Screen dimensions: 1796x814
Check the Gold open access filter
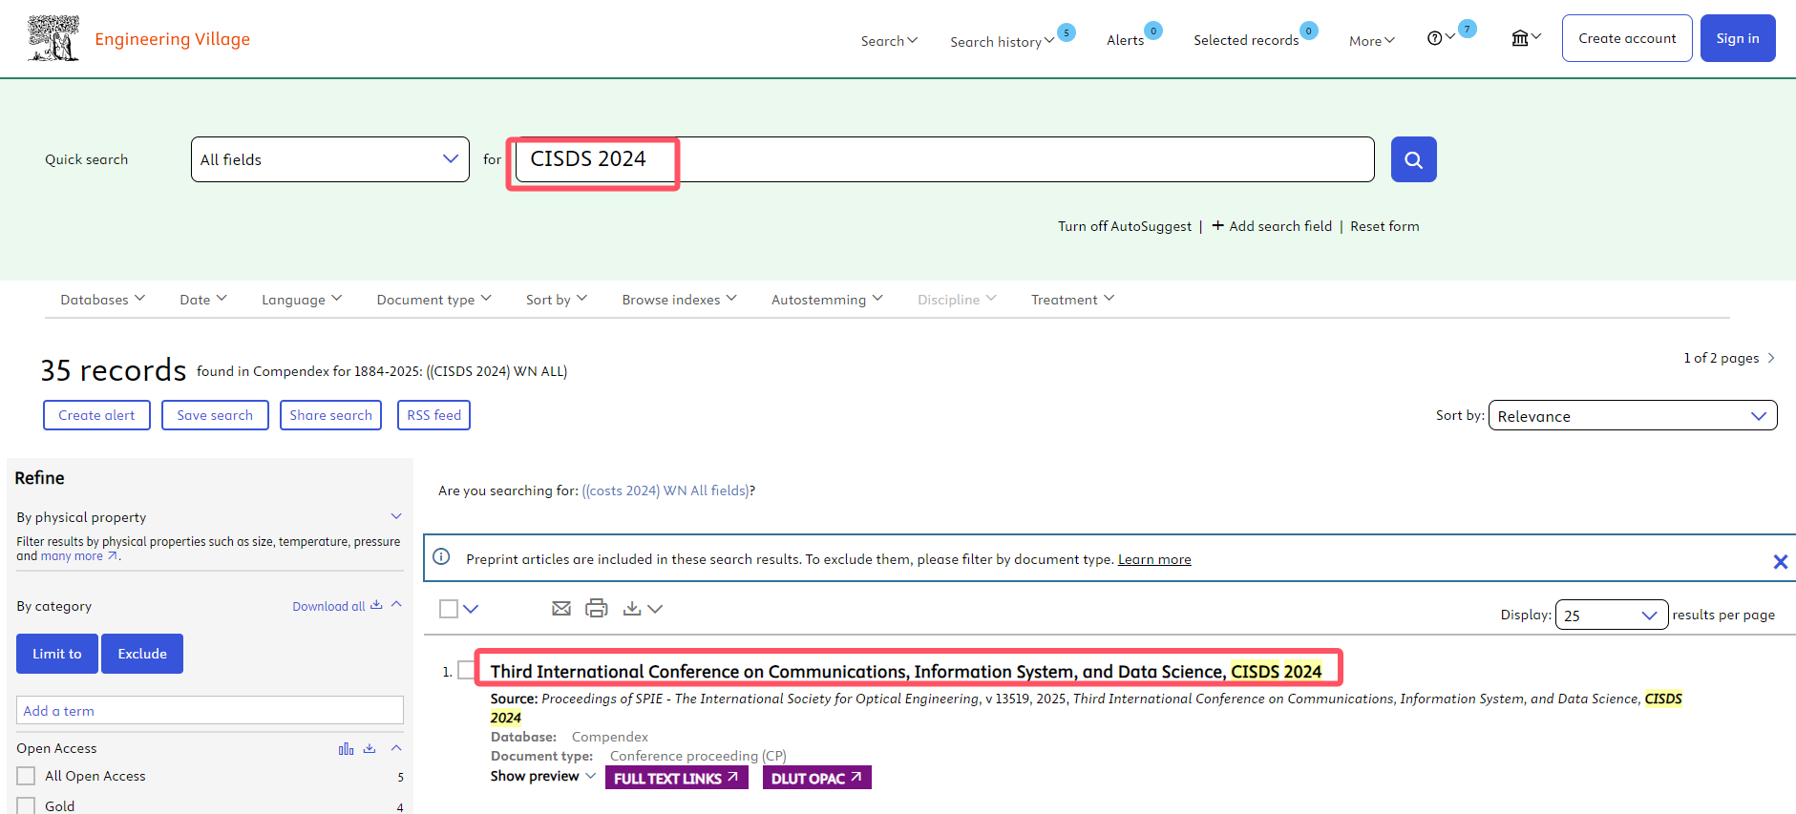point(26,806)
